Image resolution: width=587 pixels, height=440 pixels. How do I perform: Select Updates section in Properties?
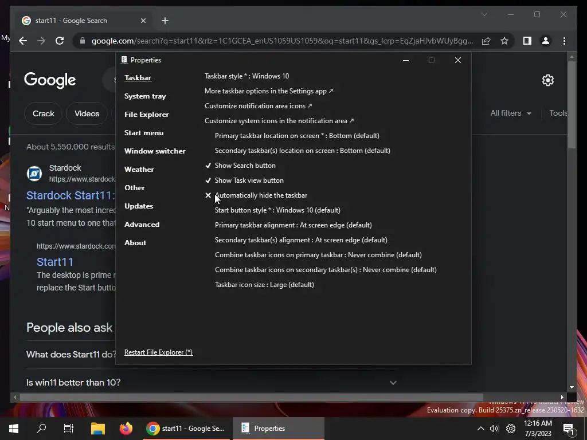139,206
